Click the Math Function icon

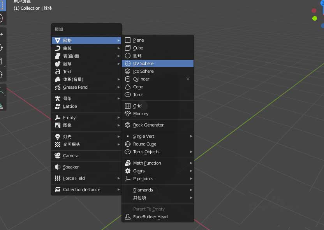click(128, 163)
